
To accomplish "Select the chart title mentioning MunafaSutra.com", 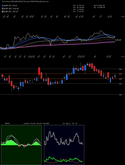I will coord(25,2).
